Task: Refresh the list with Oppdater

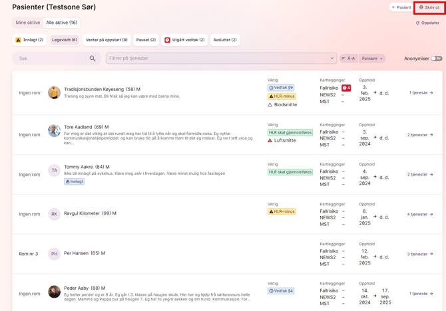Action: pos(427,23)
